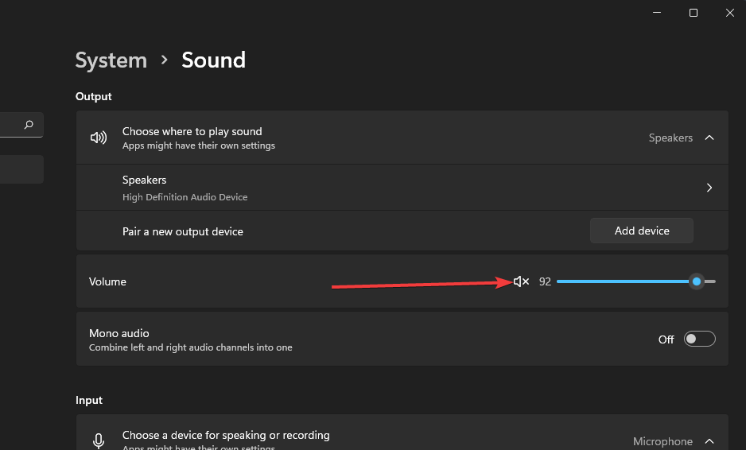
Task: Collapse the output device list chevron
Action: pos(709,138)
